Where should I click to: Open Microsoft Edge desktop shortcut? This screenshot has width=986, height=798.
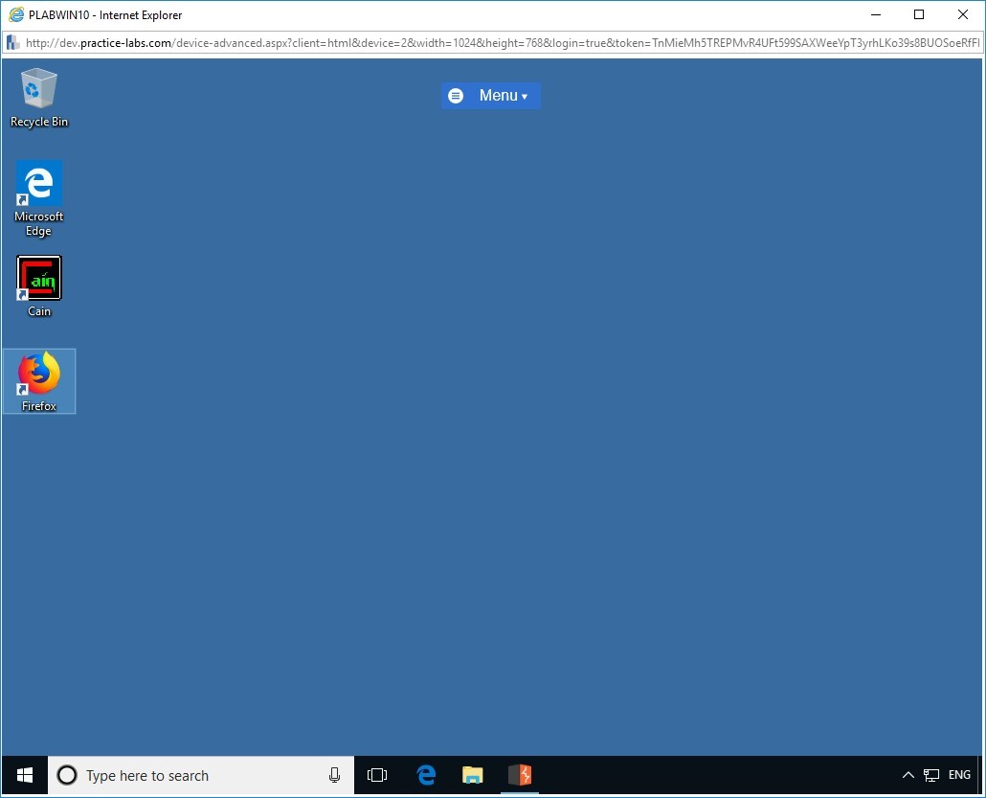pos(38,182)
